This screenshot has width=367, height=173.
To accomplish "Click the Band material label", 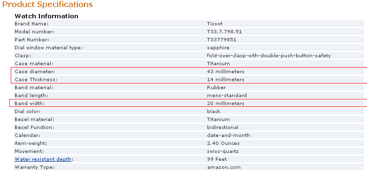I will [34, 87].
